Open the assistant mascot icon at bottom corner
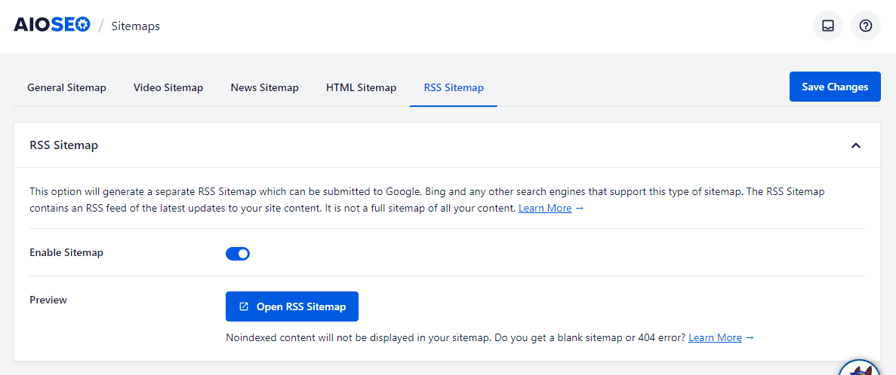 pyautogui.click(x=860, y=367)
